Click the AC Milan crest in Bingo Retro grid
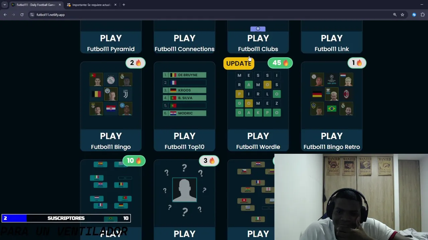Viewport: 428px width, 240px height. (x=346, y=94)
